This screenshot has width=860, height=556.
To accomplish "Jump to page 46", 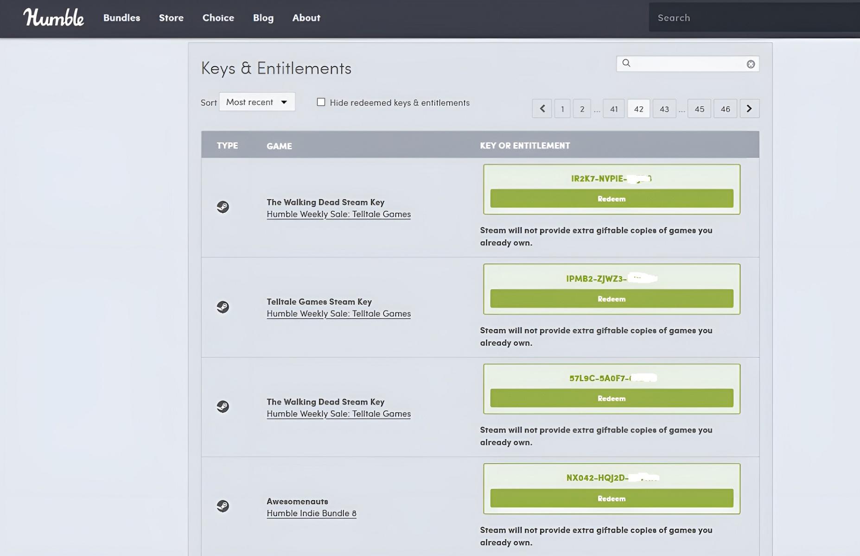I will (x=725, y=109).
